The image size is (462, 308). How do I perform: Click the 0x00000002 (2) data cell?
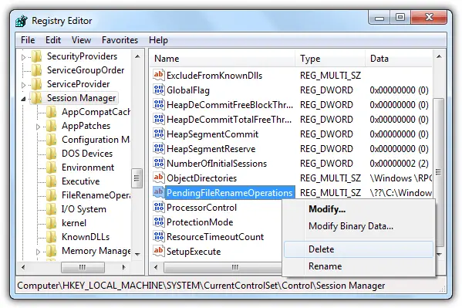coord(399,163)
